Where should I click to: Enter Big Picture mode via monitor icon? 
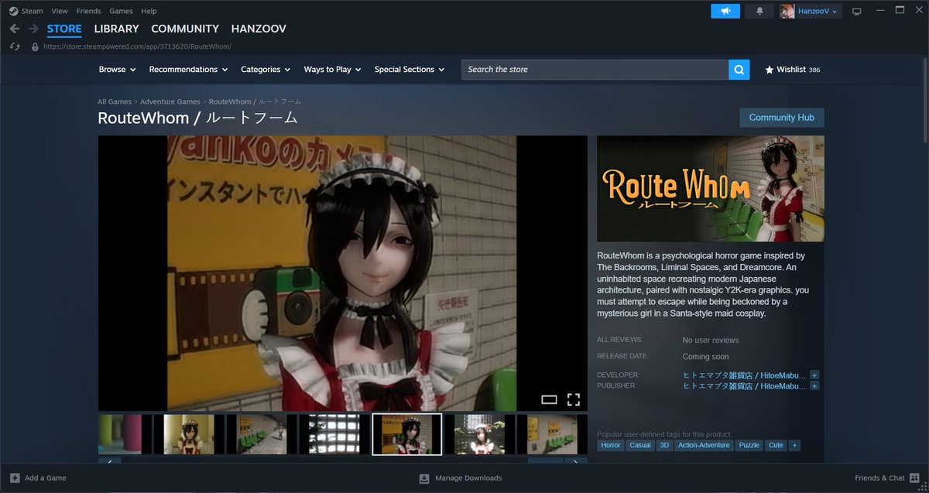click(x=856, y=11)
